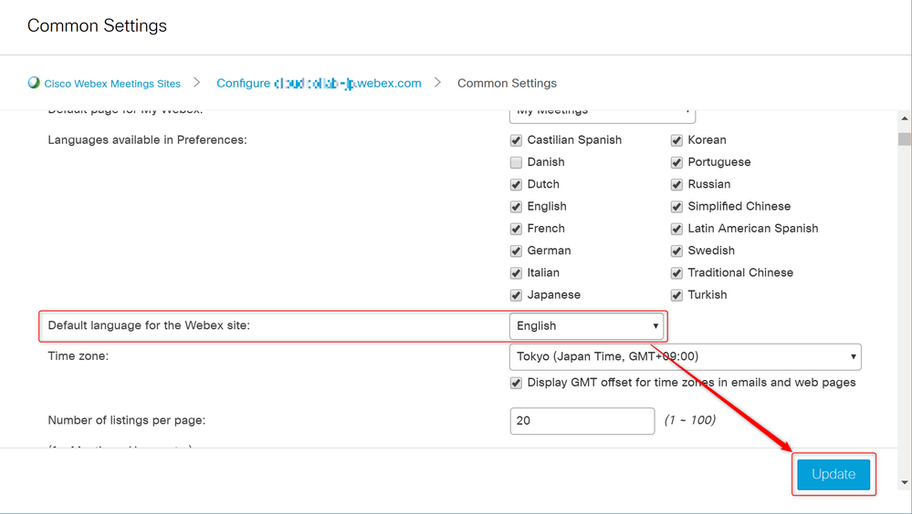
Task: Uncheck the French language option
Action: tap(516, 229)
